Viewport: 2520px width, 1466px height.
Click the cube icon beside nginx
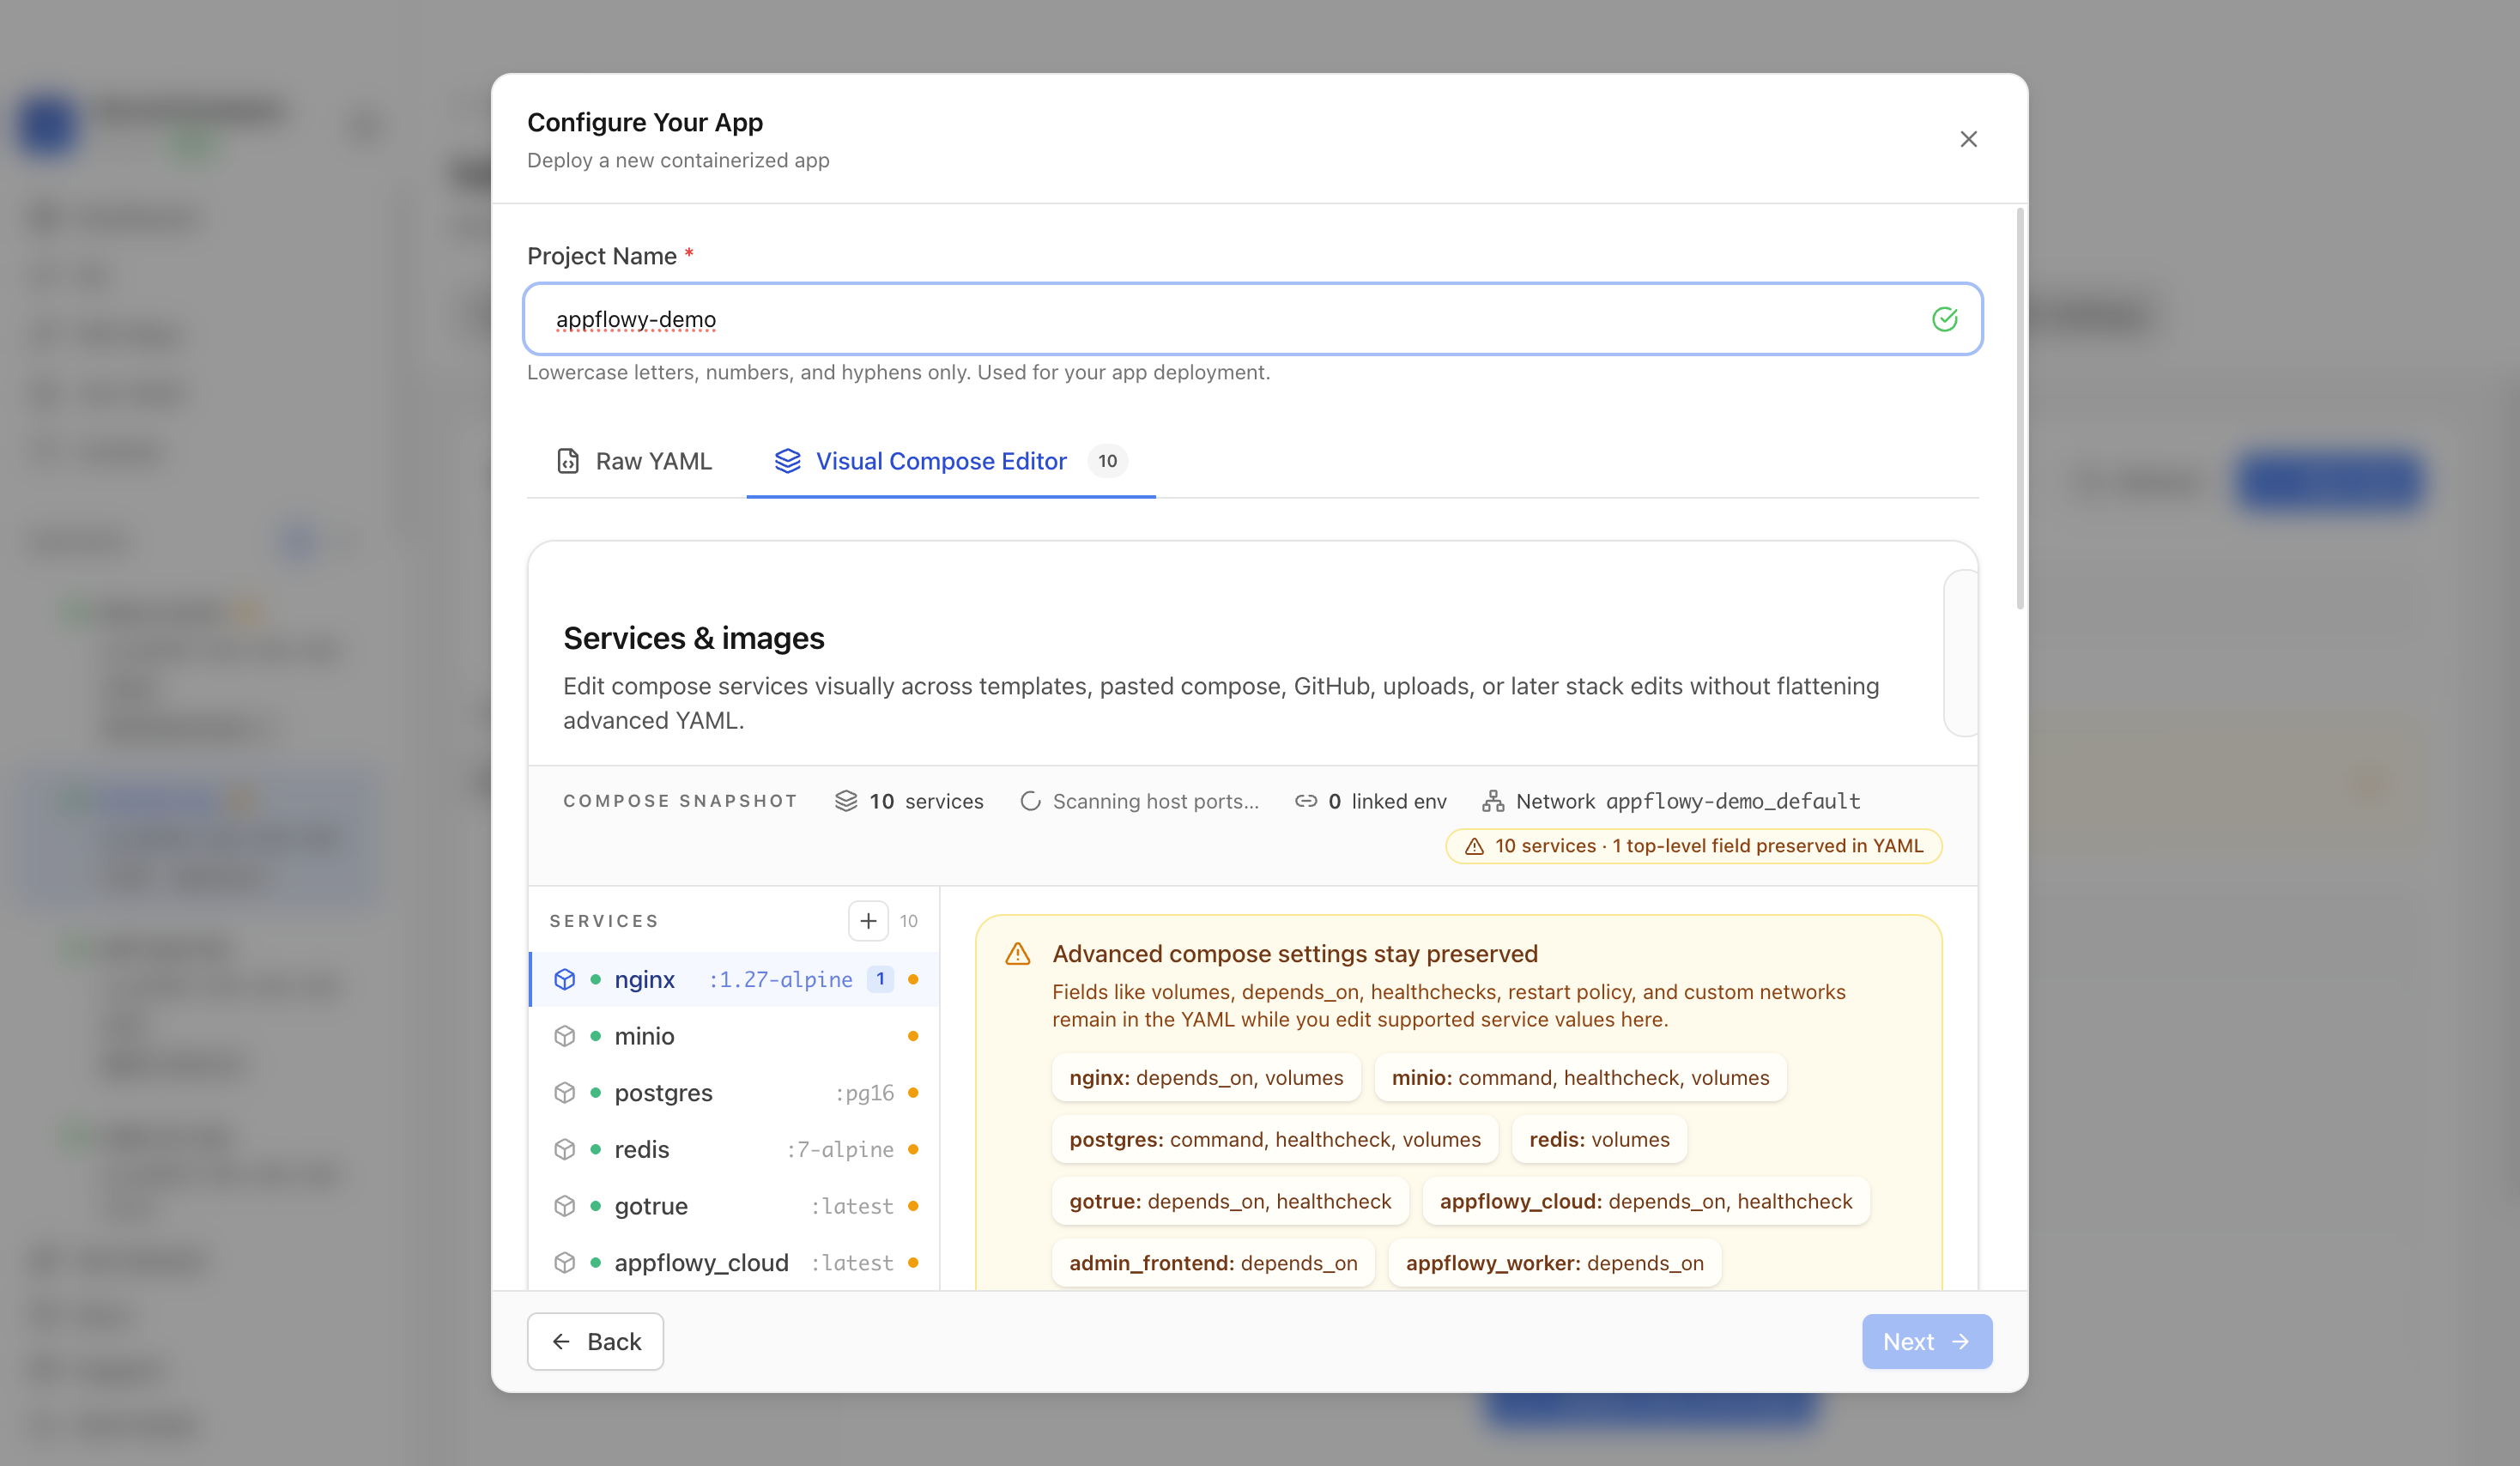pyautogui.click(x=565, y=979)
